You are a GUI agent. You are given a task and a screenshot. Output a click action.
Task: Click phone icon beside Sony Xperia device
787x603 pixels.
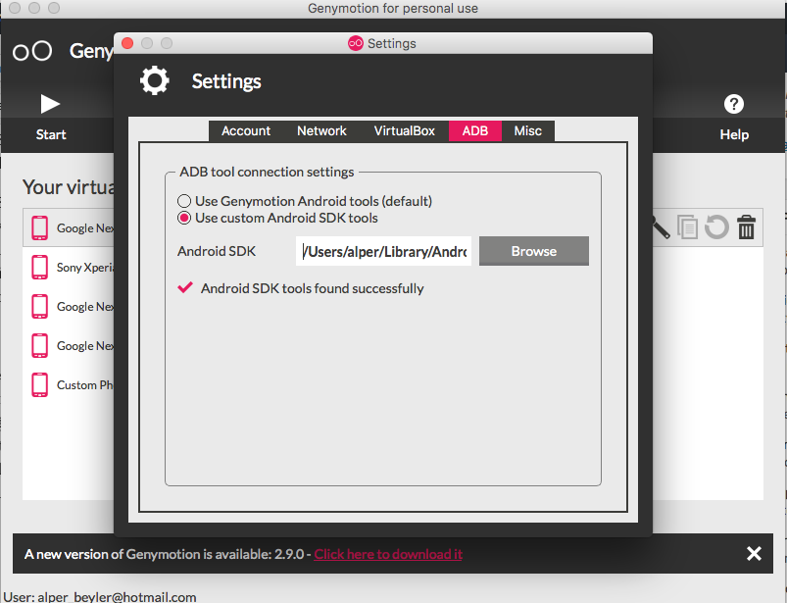[x=39, y=267]
